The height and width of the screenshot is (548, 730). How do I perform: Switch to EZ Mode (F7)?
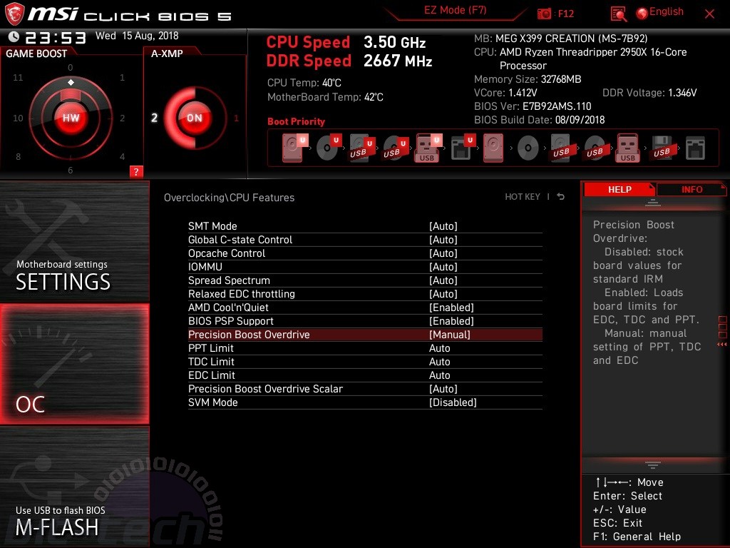click(455, 10)
